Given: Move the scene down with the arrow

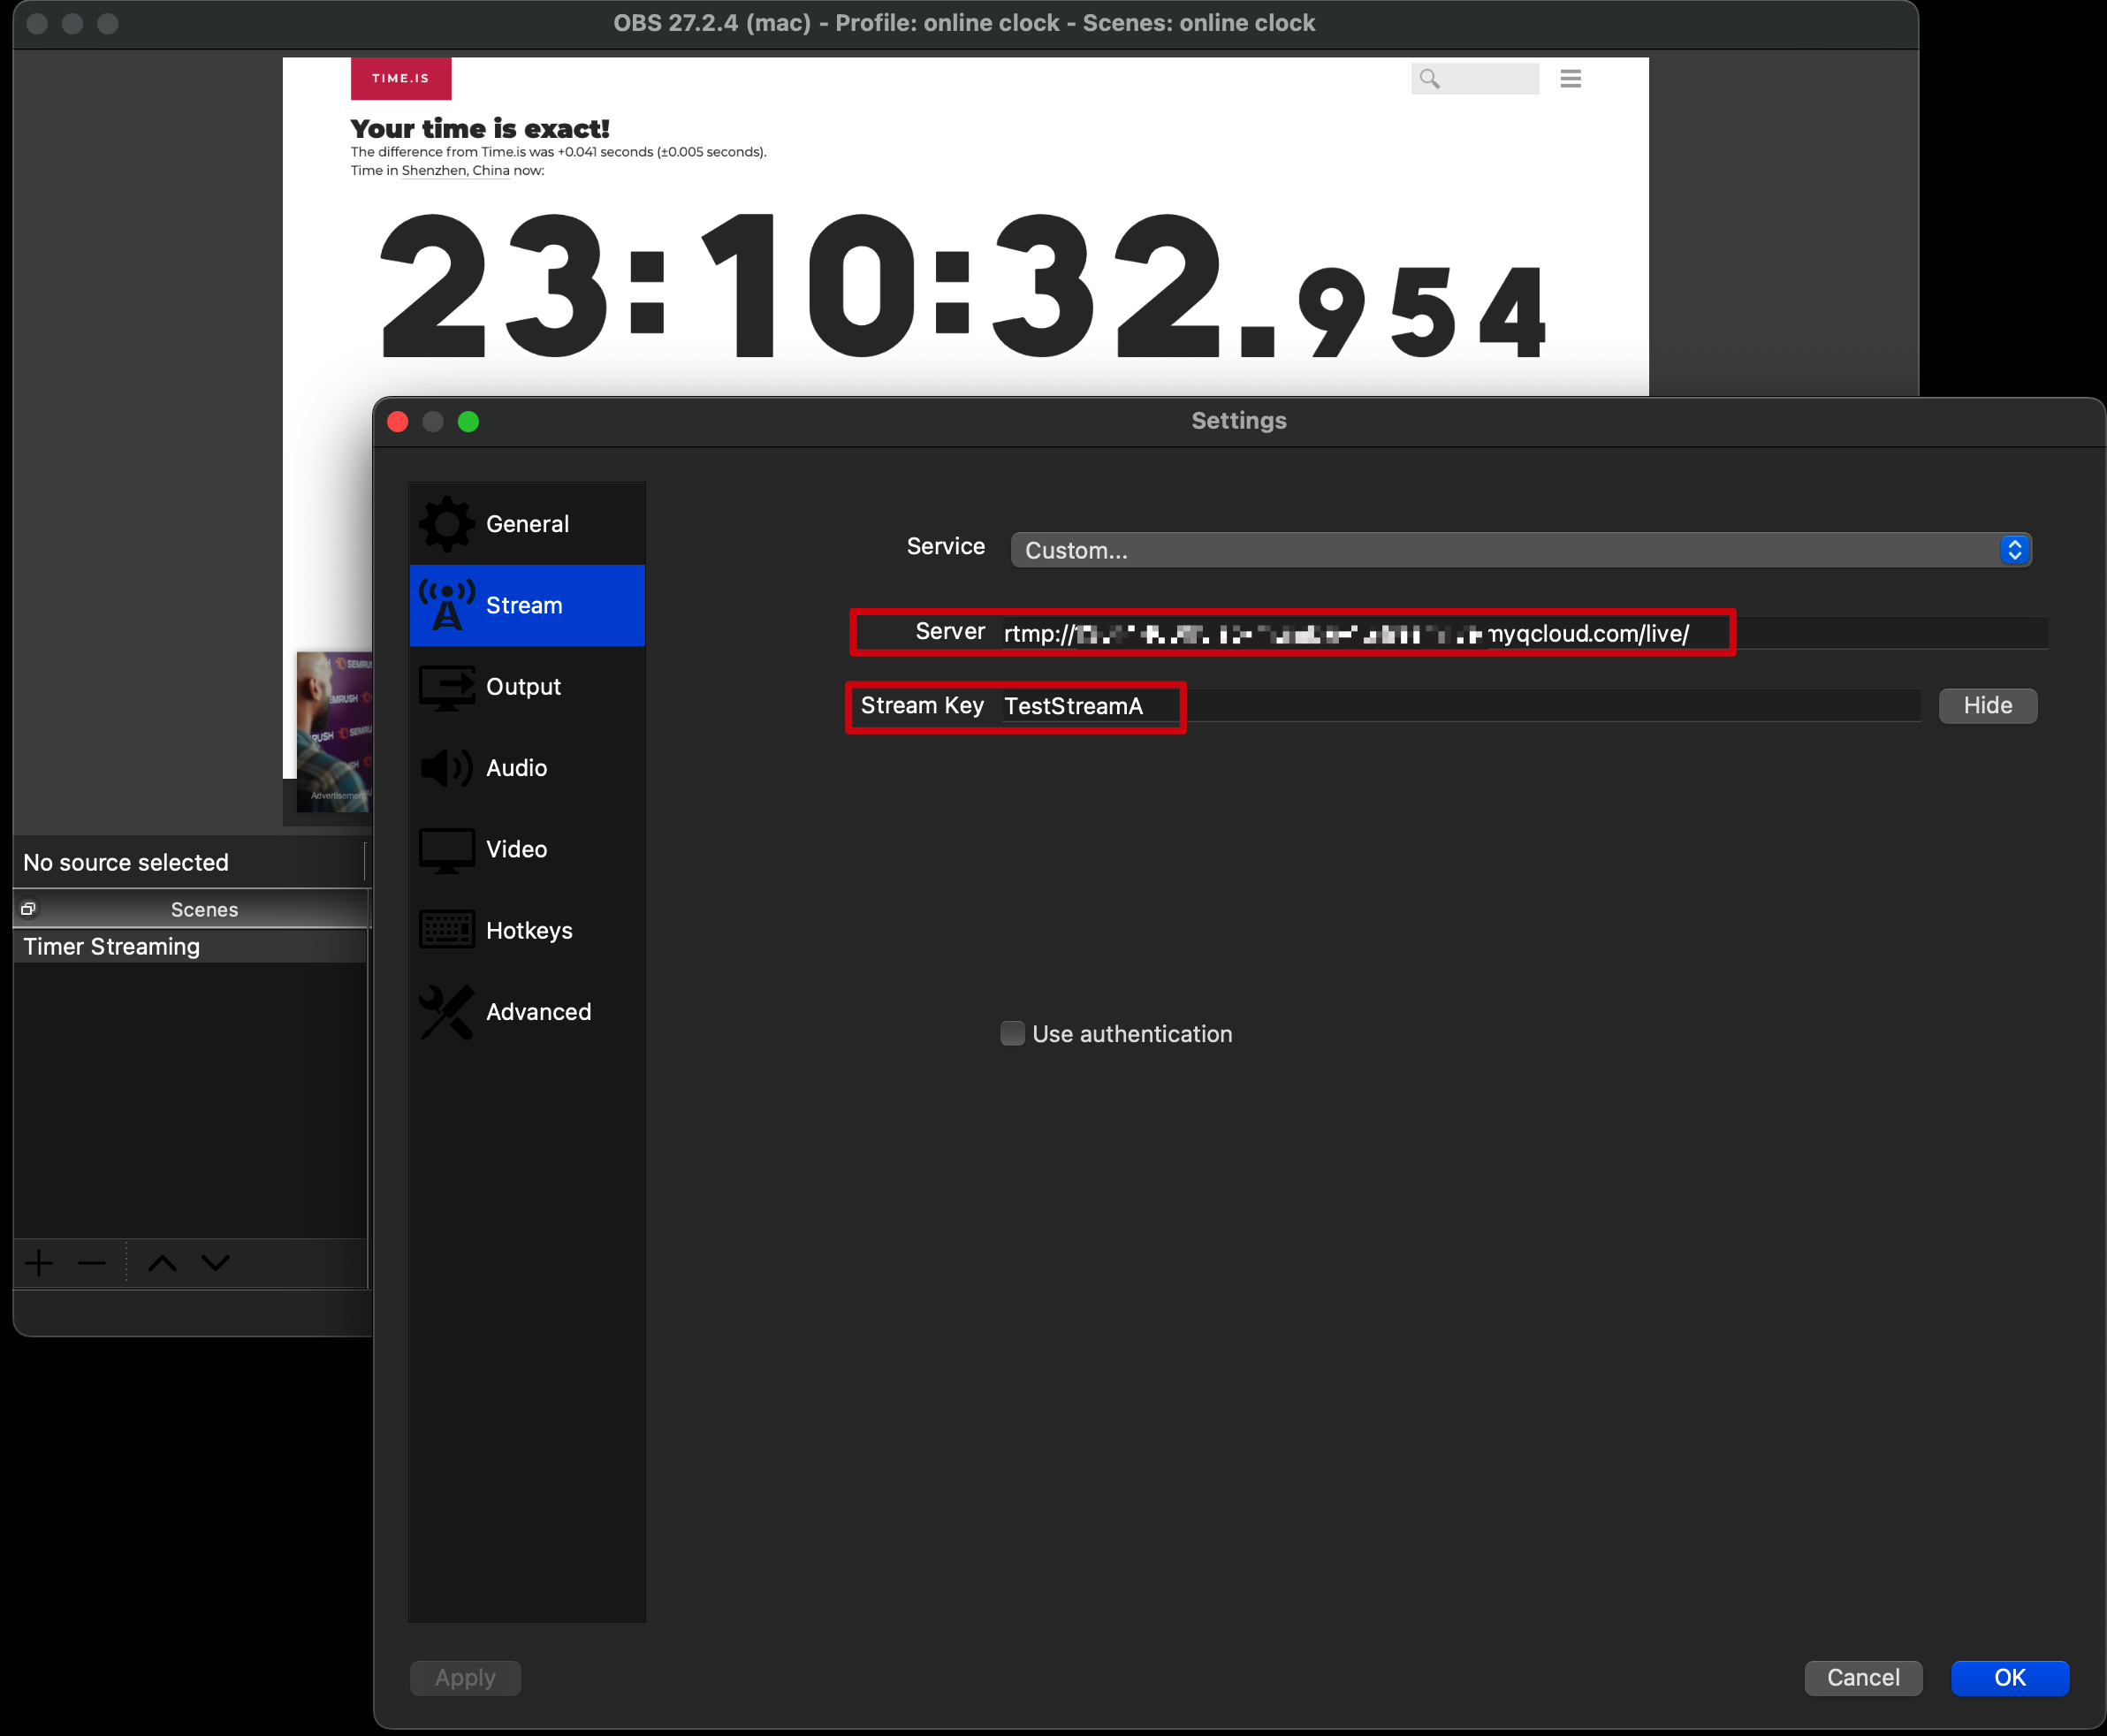Looking at the screenshot, I should (216, 1263).
